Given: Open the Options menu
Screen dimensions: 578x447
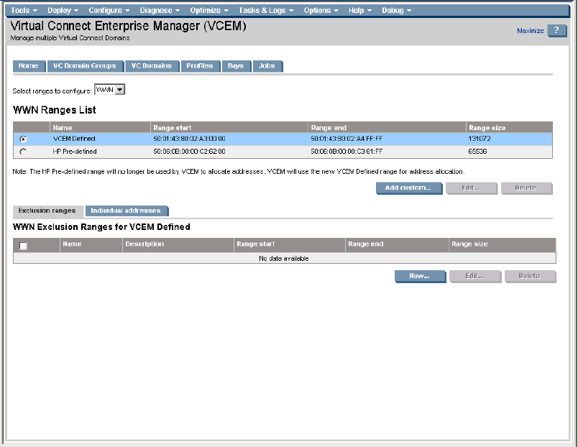Looking at the screenshot, I should point(321,10).
